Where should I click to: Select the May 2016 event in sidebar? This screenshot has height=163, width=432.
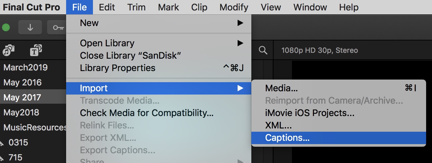point(22,82)
